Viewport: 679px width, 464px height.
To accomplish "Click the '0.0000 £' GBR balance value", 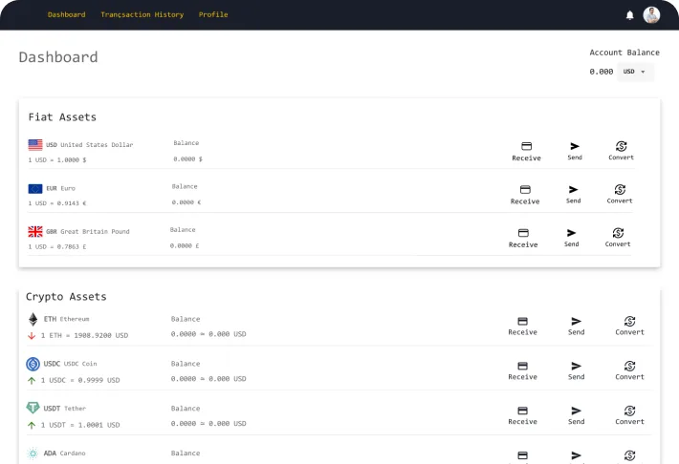I will (185, 245).
